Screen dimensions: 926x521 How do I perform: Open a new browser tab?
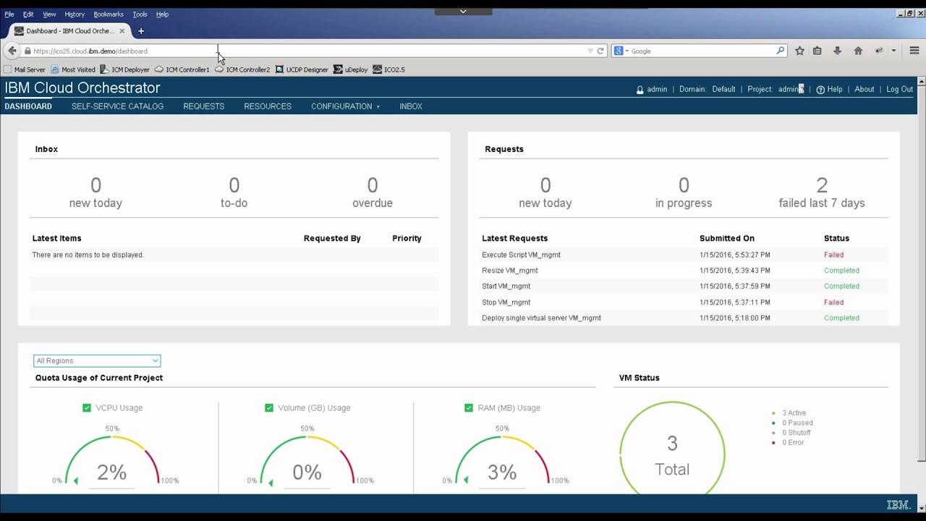pos(141,31)
